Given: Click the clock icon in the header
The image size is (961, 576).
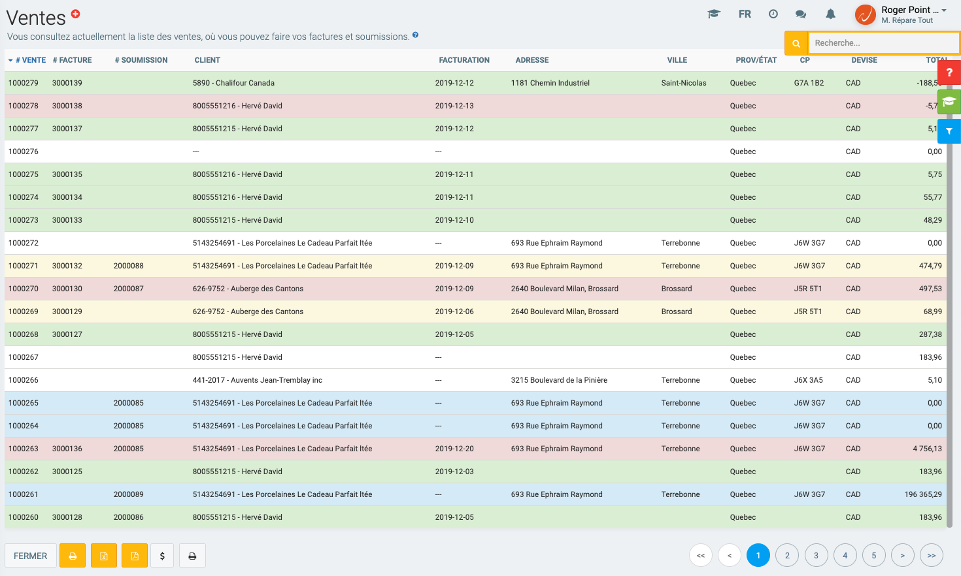Looking at the screenshot, I should click(x=773, y=14).
